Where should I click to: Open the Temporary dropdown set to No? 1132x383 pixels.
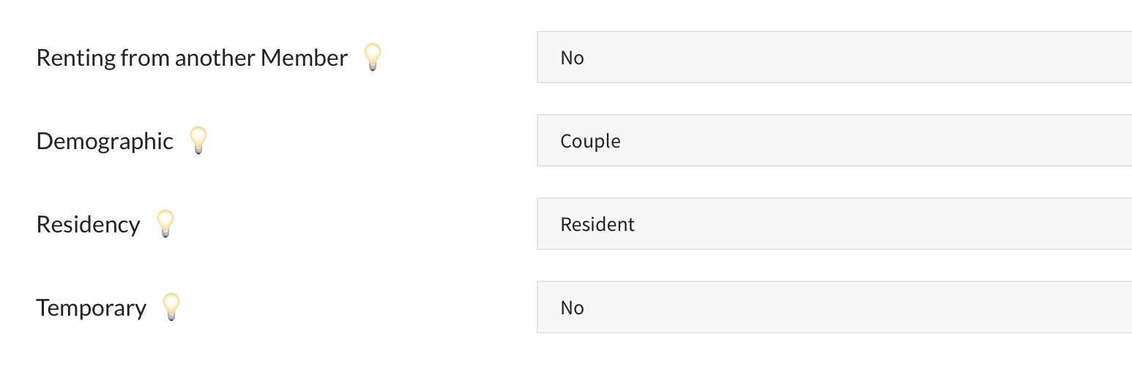coord(833,307)
